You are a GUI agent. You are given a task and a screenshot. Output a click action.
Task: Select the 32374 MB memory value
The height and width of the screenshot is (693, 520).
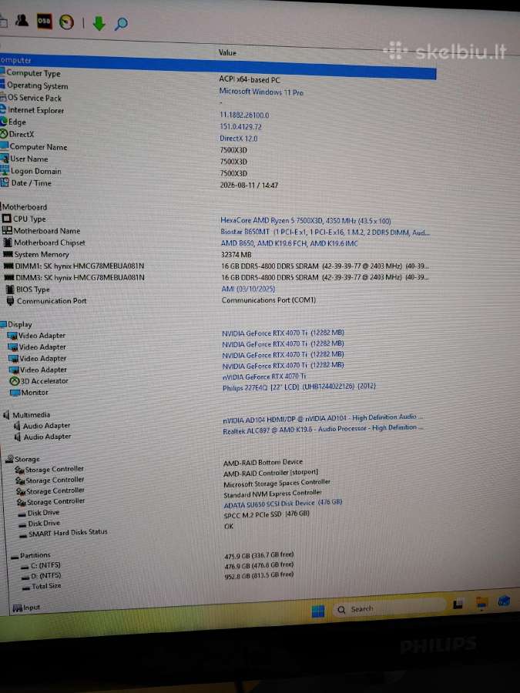click(237, 255)
